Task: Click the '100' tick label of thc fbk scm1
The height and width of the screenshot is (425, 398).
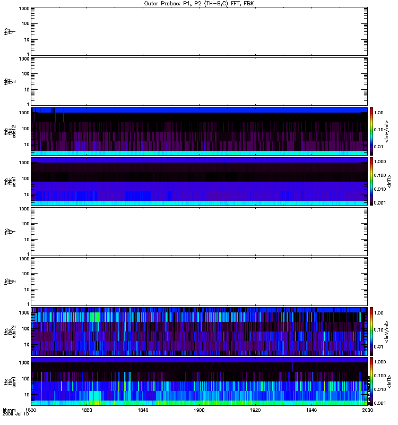Action: click(25, 379)
